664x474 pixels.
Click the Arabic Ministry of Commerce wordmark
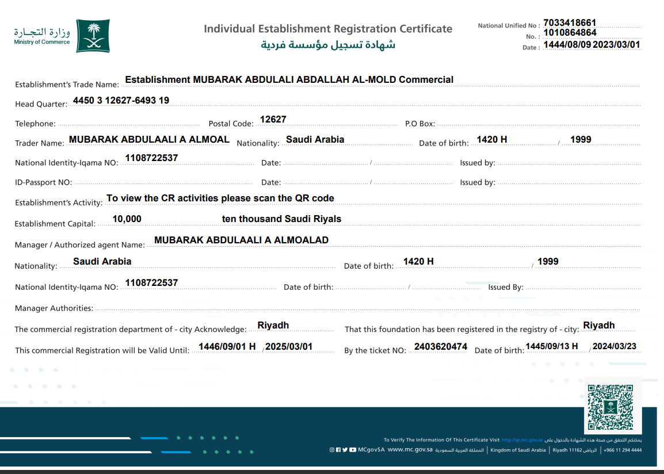click(42, 32)
